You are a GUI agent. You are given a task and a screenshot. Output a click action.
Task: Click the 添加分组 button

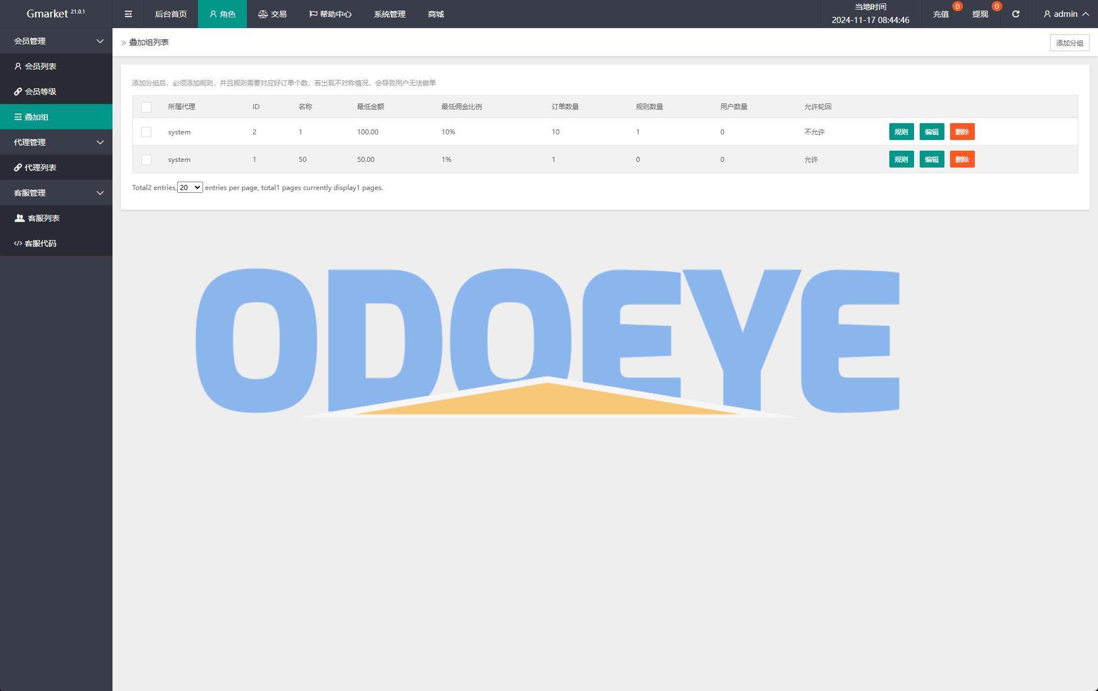pyautogui.click(x=1069, y=43)
